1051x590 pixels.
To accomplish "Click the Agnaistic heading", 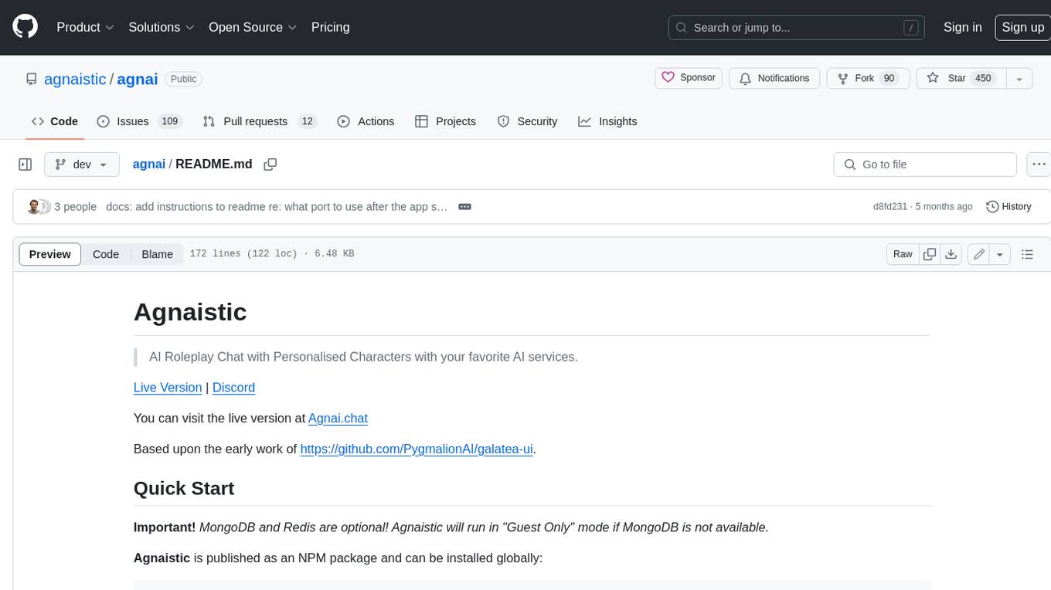I will (190, 312).
